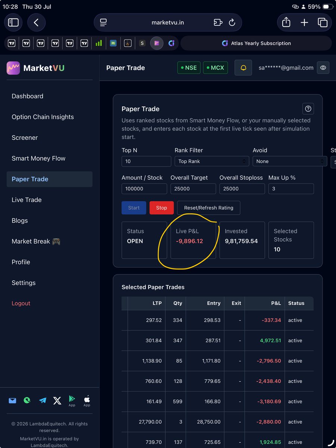Viewport: 336px width, 448px height.
Task: Click the Live P&L value -9,896.12
Action: point(189,241)
